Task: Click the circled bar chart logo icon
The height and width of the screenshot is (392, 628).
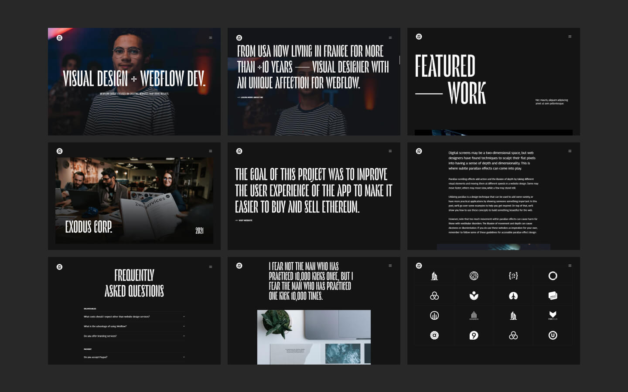Action: point(434,315)
